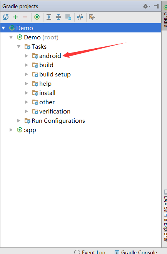Open the Event Log button
The width and height of the screenshot is (167, 254).
(90, 252)
